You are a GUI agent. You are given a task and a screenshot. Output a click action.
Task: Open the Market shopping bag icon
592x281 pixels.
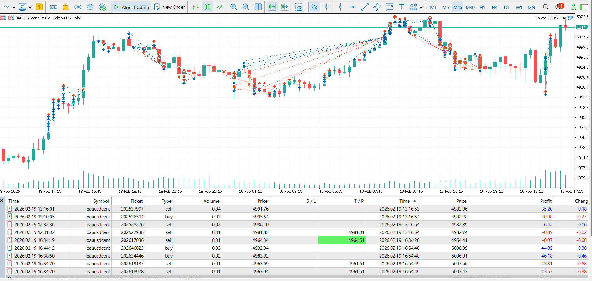pos(65,7)
